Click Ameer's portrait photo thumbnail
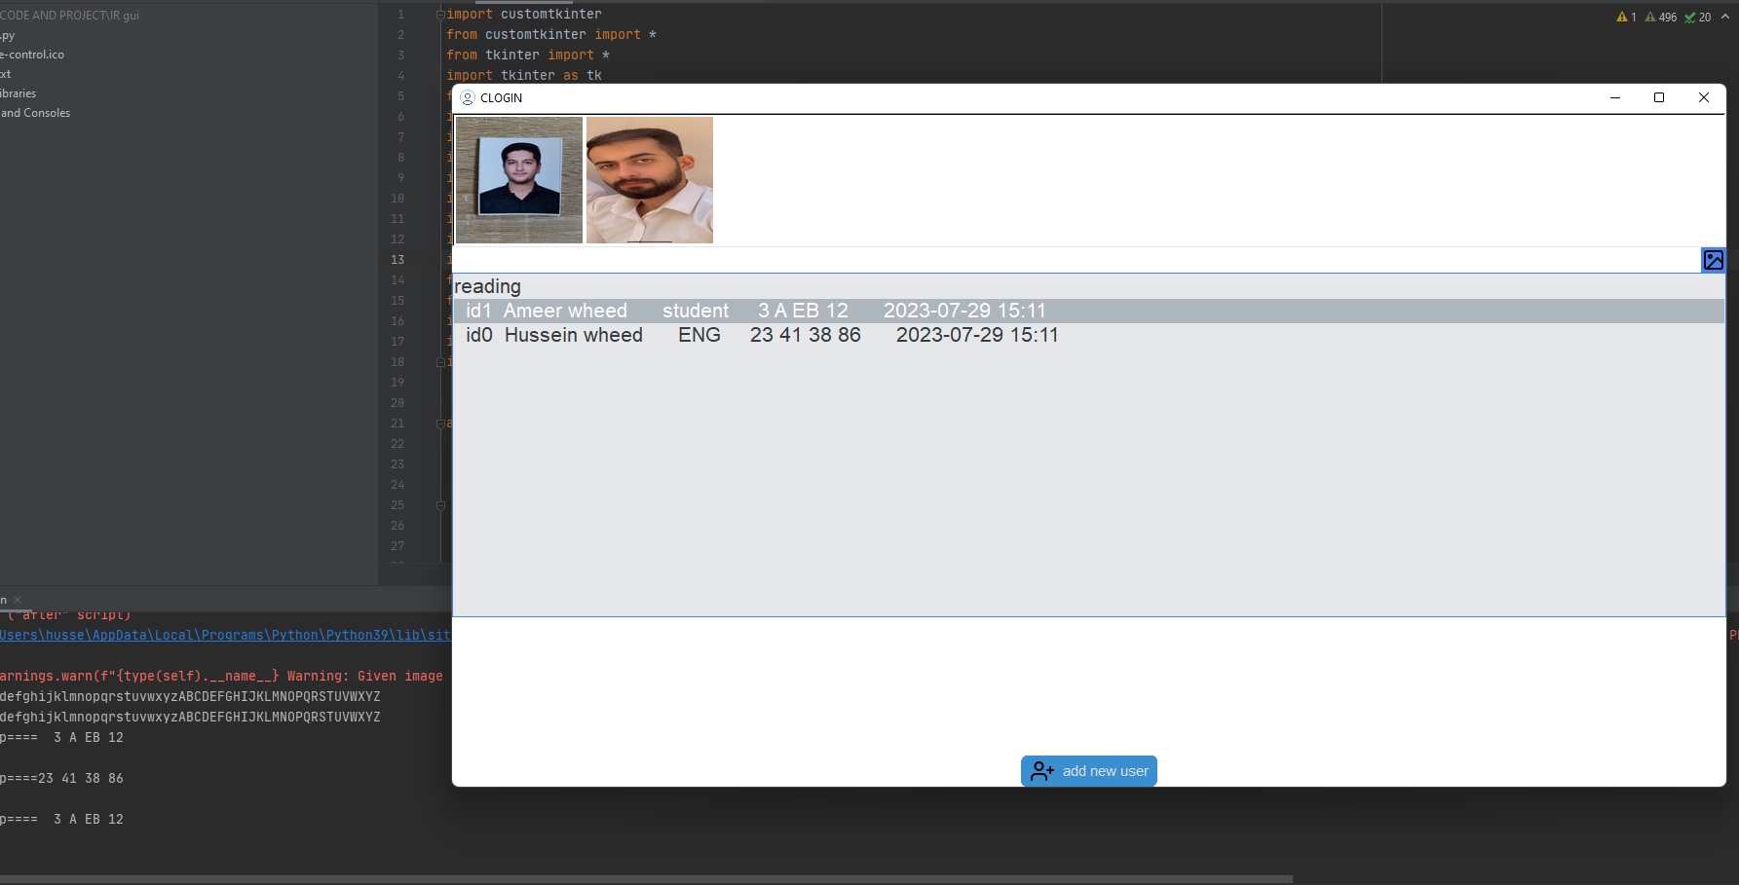 point(518,179)
